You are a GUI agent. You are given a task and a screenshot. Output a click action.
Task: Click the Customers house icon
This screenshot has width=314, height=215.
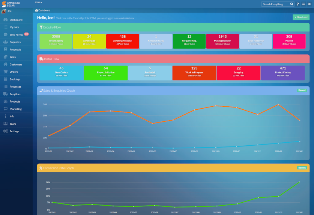[5, 64]
